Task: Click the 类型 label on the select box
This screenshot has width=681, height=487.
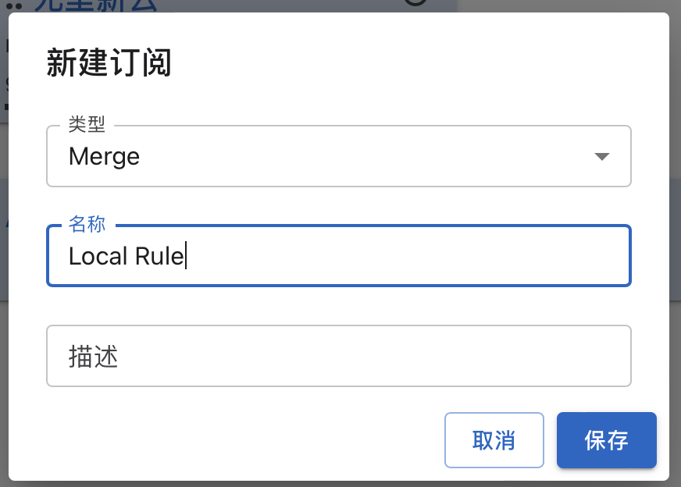Action: 87,125
